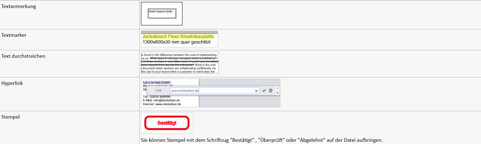The height and width of the screenshot is (144, 481).
Task: Click the Textanmerkung row label
Action: point(19,6)
